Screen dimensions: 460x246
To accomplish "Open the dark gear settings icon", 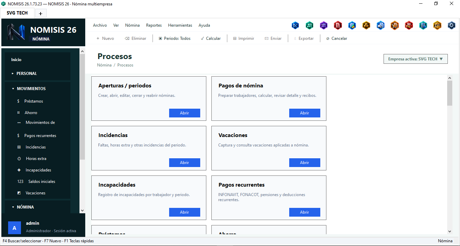I will coord(452,25).
